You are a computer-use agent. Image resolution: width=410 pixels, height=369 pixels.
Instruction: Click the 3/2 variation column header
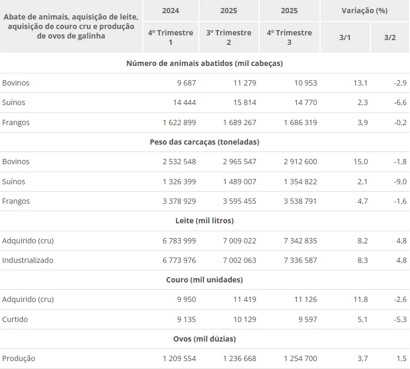(x=390, y=37)
